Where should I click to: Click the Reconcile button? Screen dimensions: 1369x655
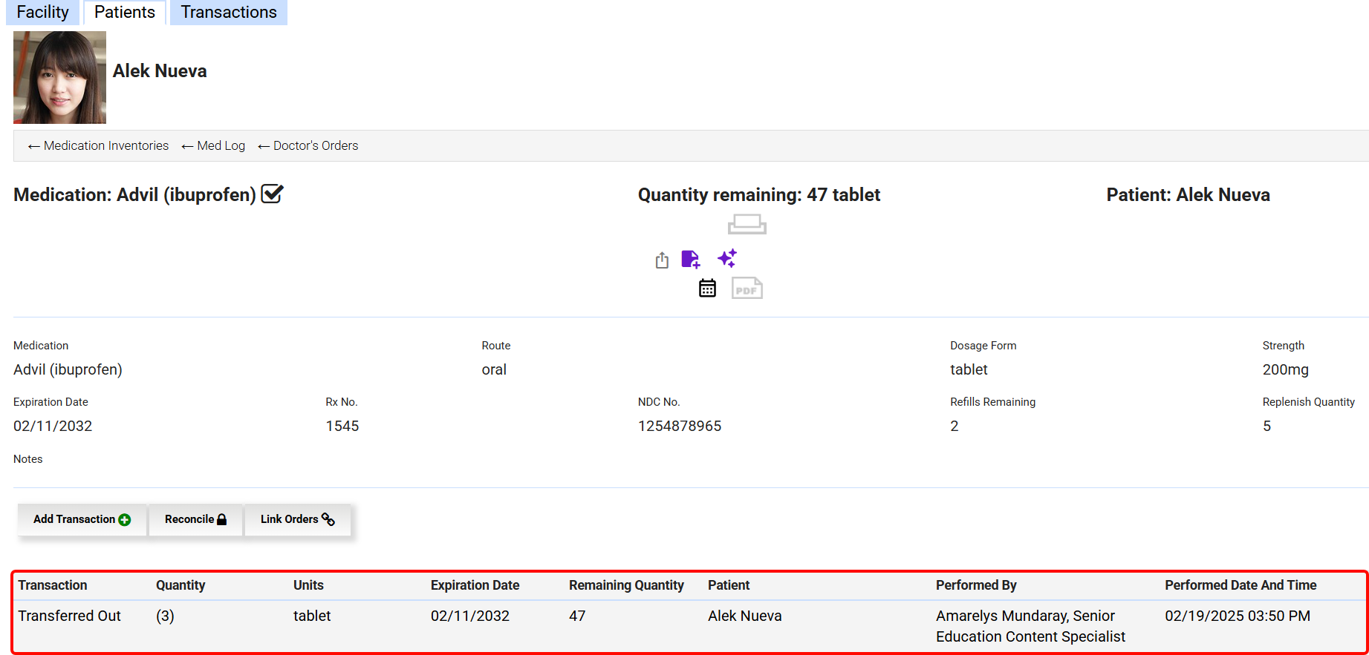tap(195, 519)
